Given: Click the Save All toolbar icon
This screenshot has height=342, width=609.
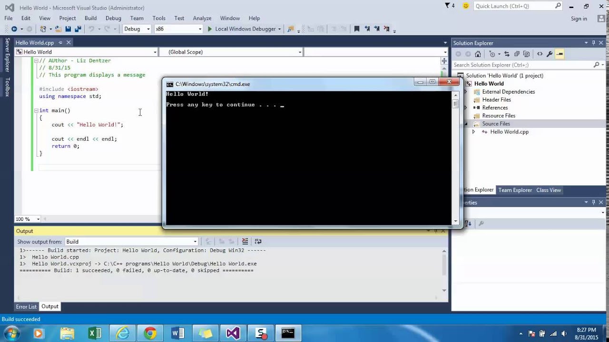Looking at the screenshot, I should (x=78, y=29).
